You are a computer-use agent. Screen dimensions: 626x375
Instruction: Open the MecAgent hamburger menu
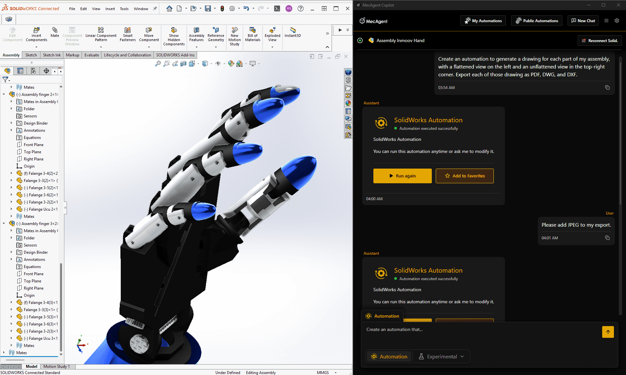coord(606,21)
